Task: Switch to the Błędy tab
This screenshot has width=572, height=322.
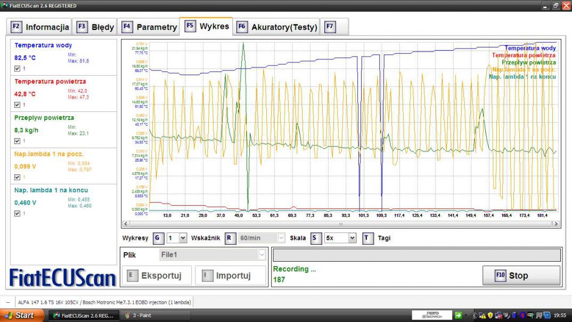Action: (95, 27)
